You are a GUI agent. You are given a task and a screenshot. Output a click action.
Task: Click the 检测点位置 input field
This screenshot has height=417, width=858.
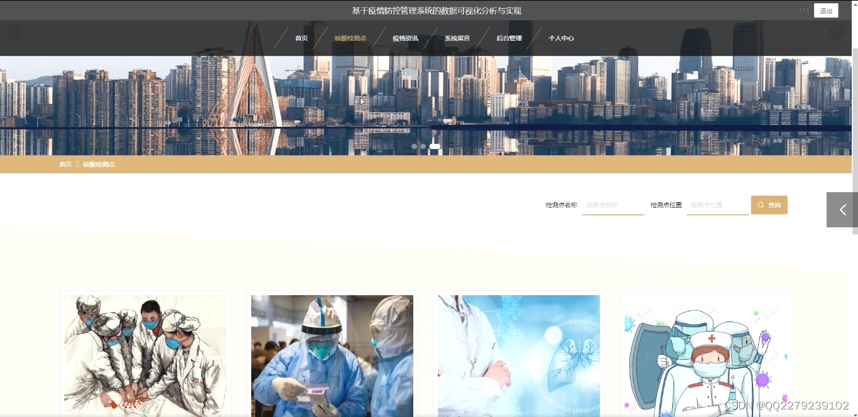point(718,205)
